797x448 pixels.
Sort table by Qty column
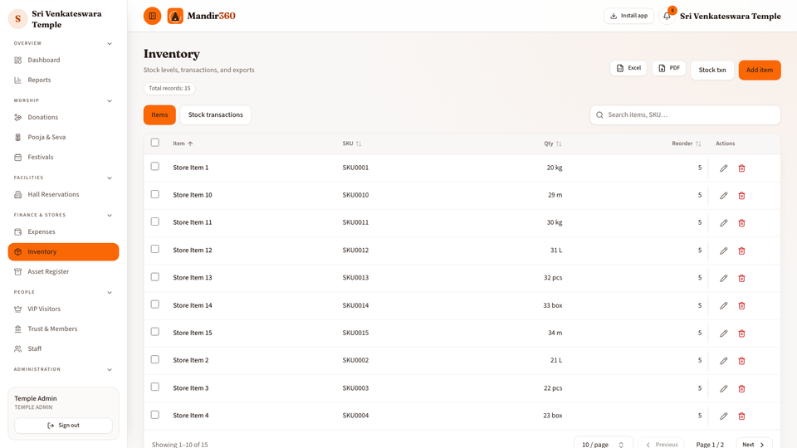tap(553, 144)
